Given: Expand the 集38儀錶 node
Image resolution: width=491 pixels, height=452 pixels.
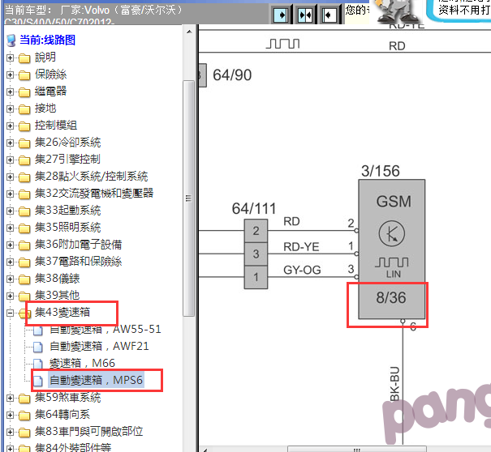Looking at the screenshot, I should coord(10,279).
